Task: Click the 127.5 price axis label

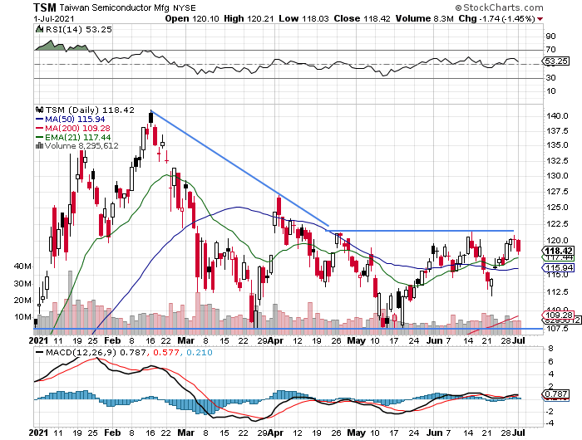Action: pos(557,192)
